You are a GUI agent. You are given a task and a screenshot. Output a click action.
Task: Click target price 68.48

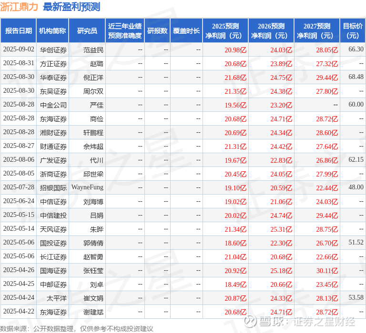point(356,77)
